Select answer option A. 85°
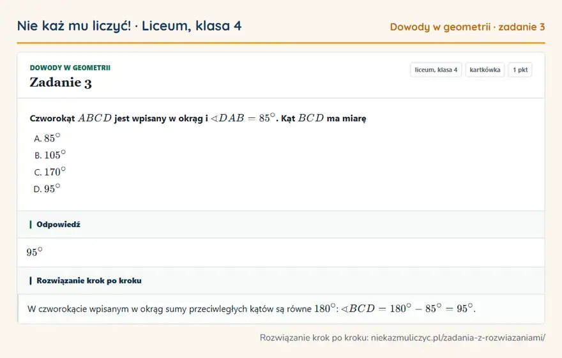 47,138
